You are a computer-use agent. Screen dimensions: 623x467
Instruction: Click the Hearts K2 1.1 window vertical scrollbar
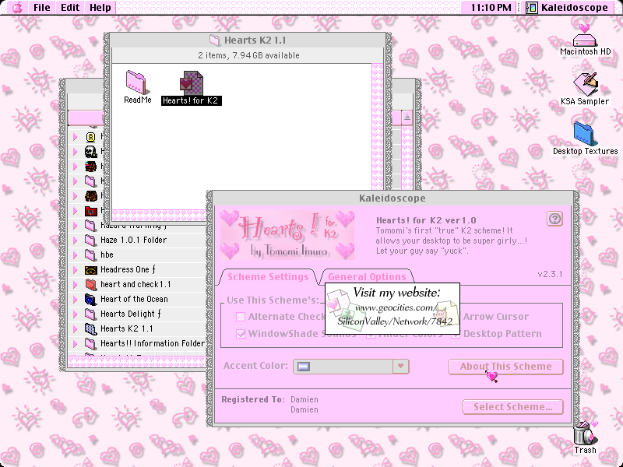pos(378,126)
